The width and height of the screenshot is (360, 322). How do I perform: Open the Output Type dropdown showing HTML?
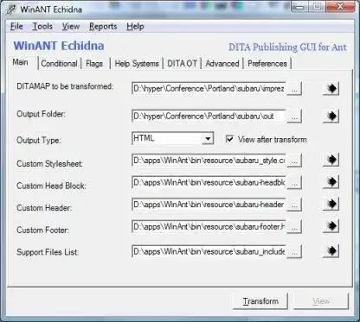coord(172,138)
